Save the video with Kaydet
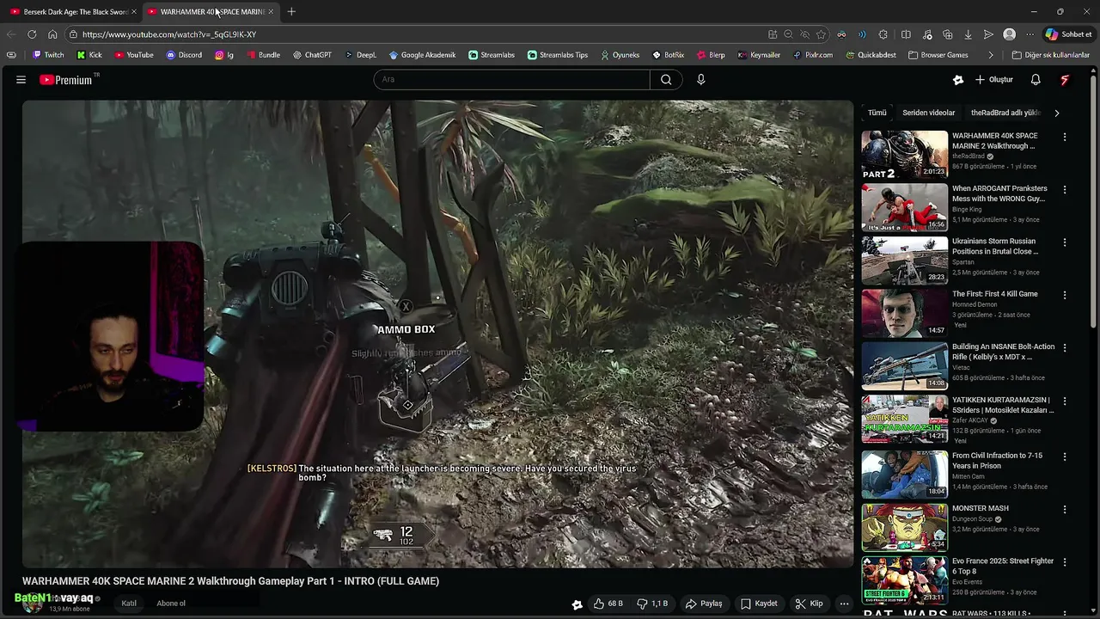The width and height of the screenshot is (1100, 619). 760,604
